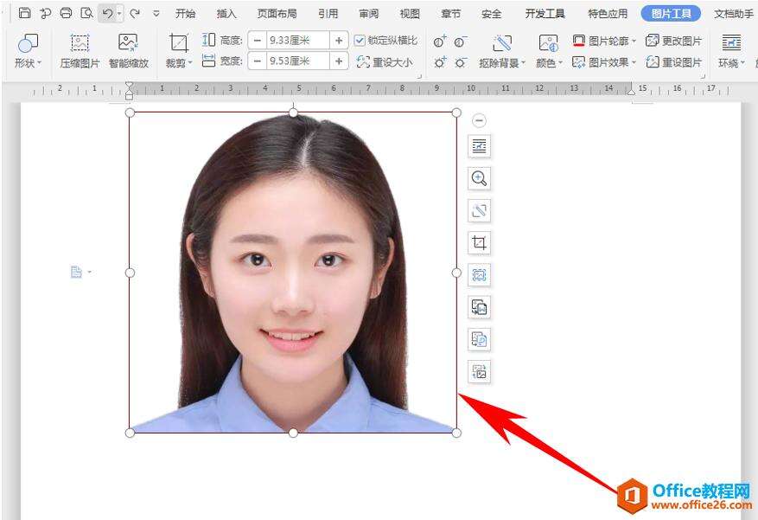Image resolution: width=758 pixels, height=520 pixels.
Task: Click the selected portrait photo
Action: tap(293, 273)
